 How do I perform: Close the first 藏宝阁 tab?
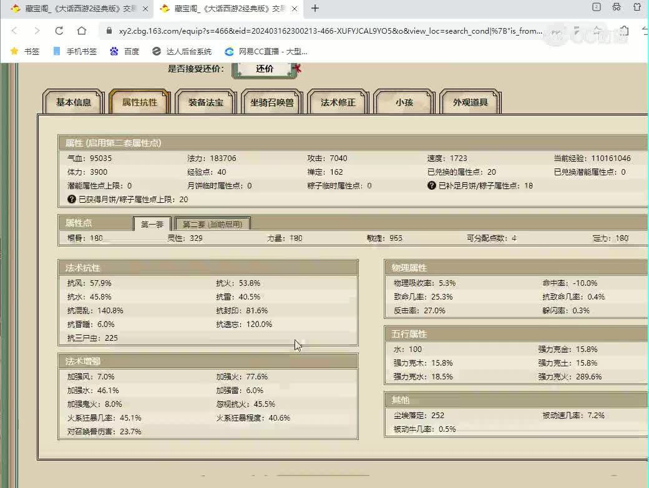click(145, 9)
